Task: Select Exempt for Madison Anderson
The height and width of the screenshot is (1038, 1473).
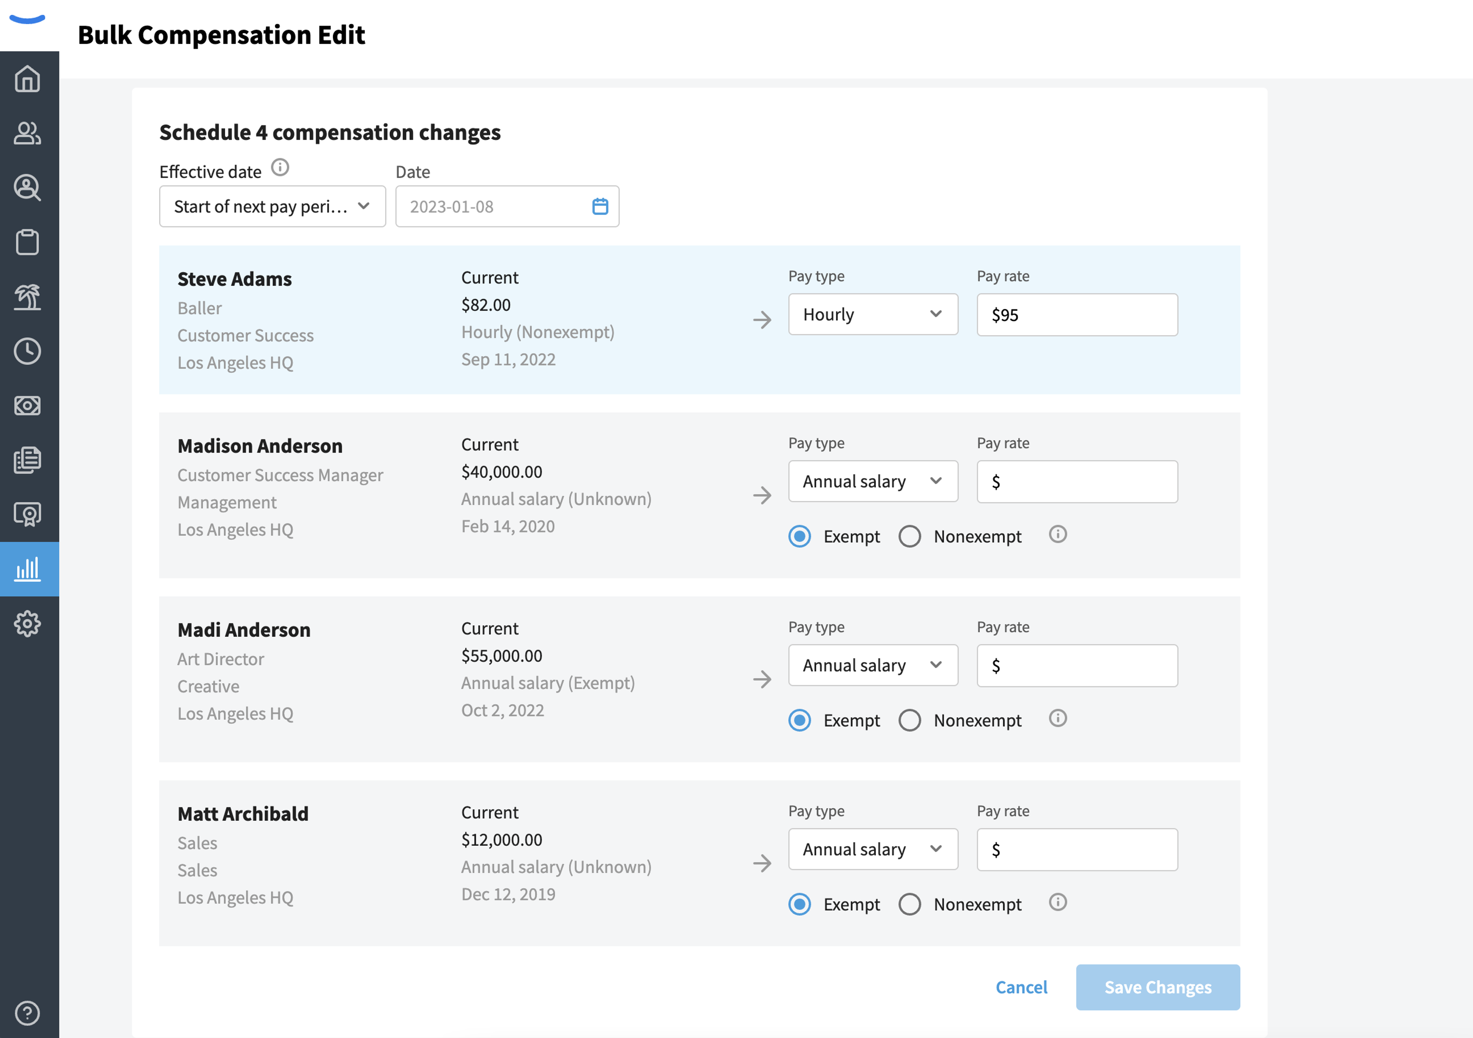Action: (x=800, y=536)
